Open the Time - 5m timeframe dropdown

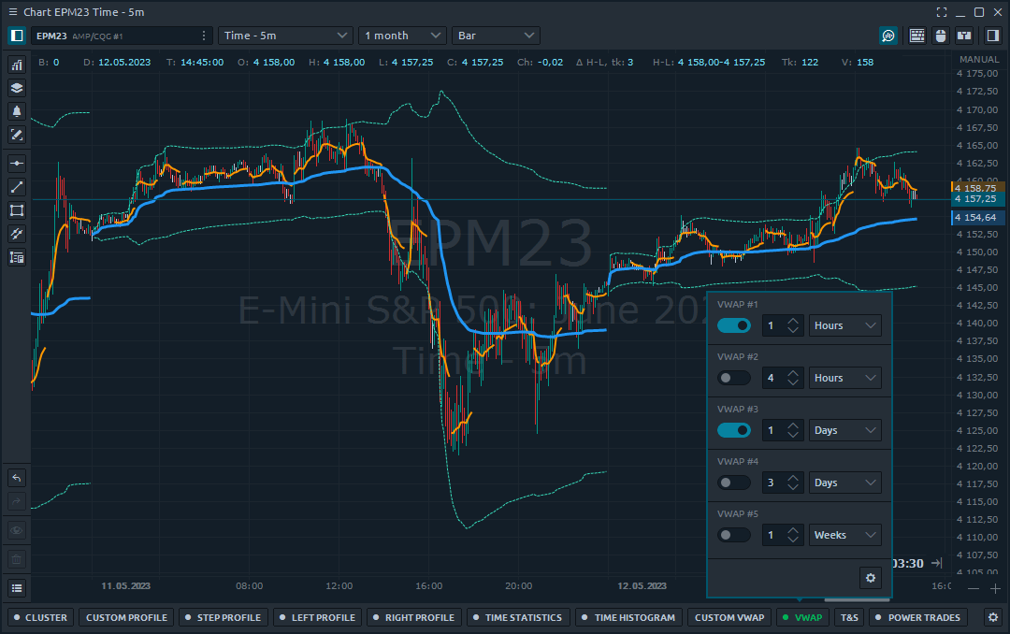click(285, 36)
